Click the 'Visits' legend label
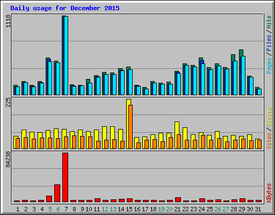 point(269,117)
